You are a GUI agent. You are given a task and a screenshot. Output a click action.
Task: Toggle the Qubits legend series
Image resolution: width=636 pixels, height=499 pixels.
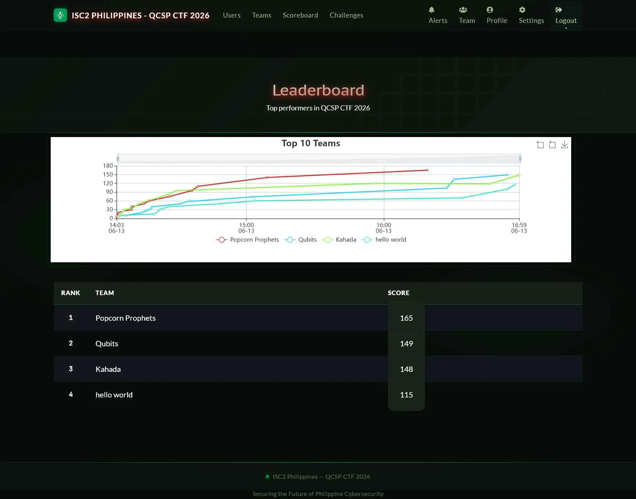click(x=300, y=240)
